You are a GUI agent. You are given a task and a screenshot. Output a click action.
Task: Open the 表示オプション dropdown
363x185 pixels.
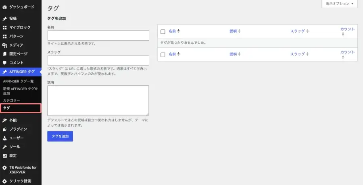pyautogui.click(x=340, y=4)
